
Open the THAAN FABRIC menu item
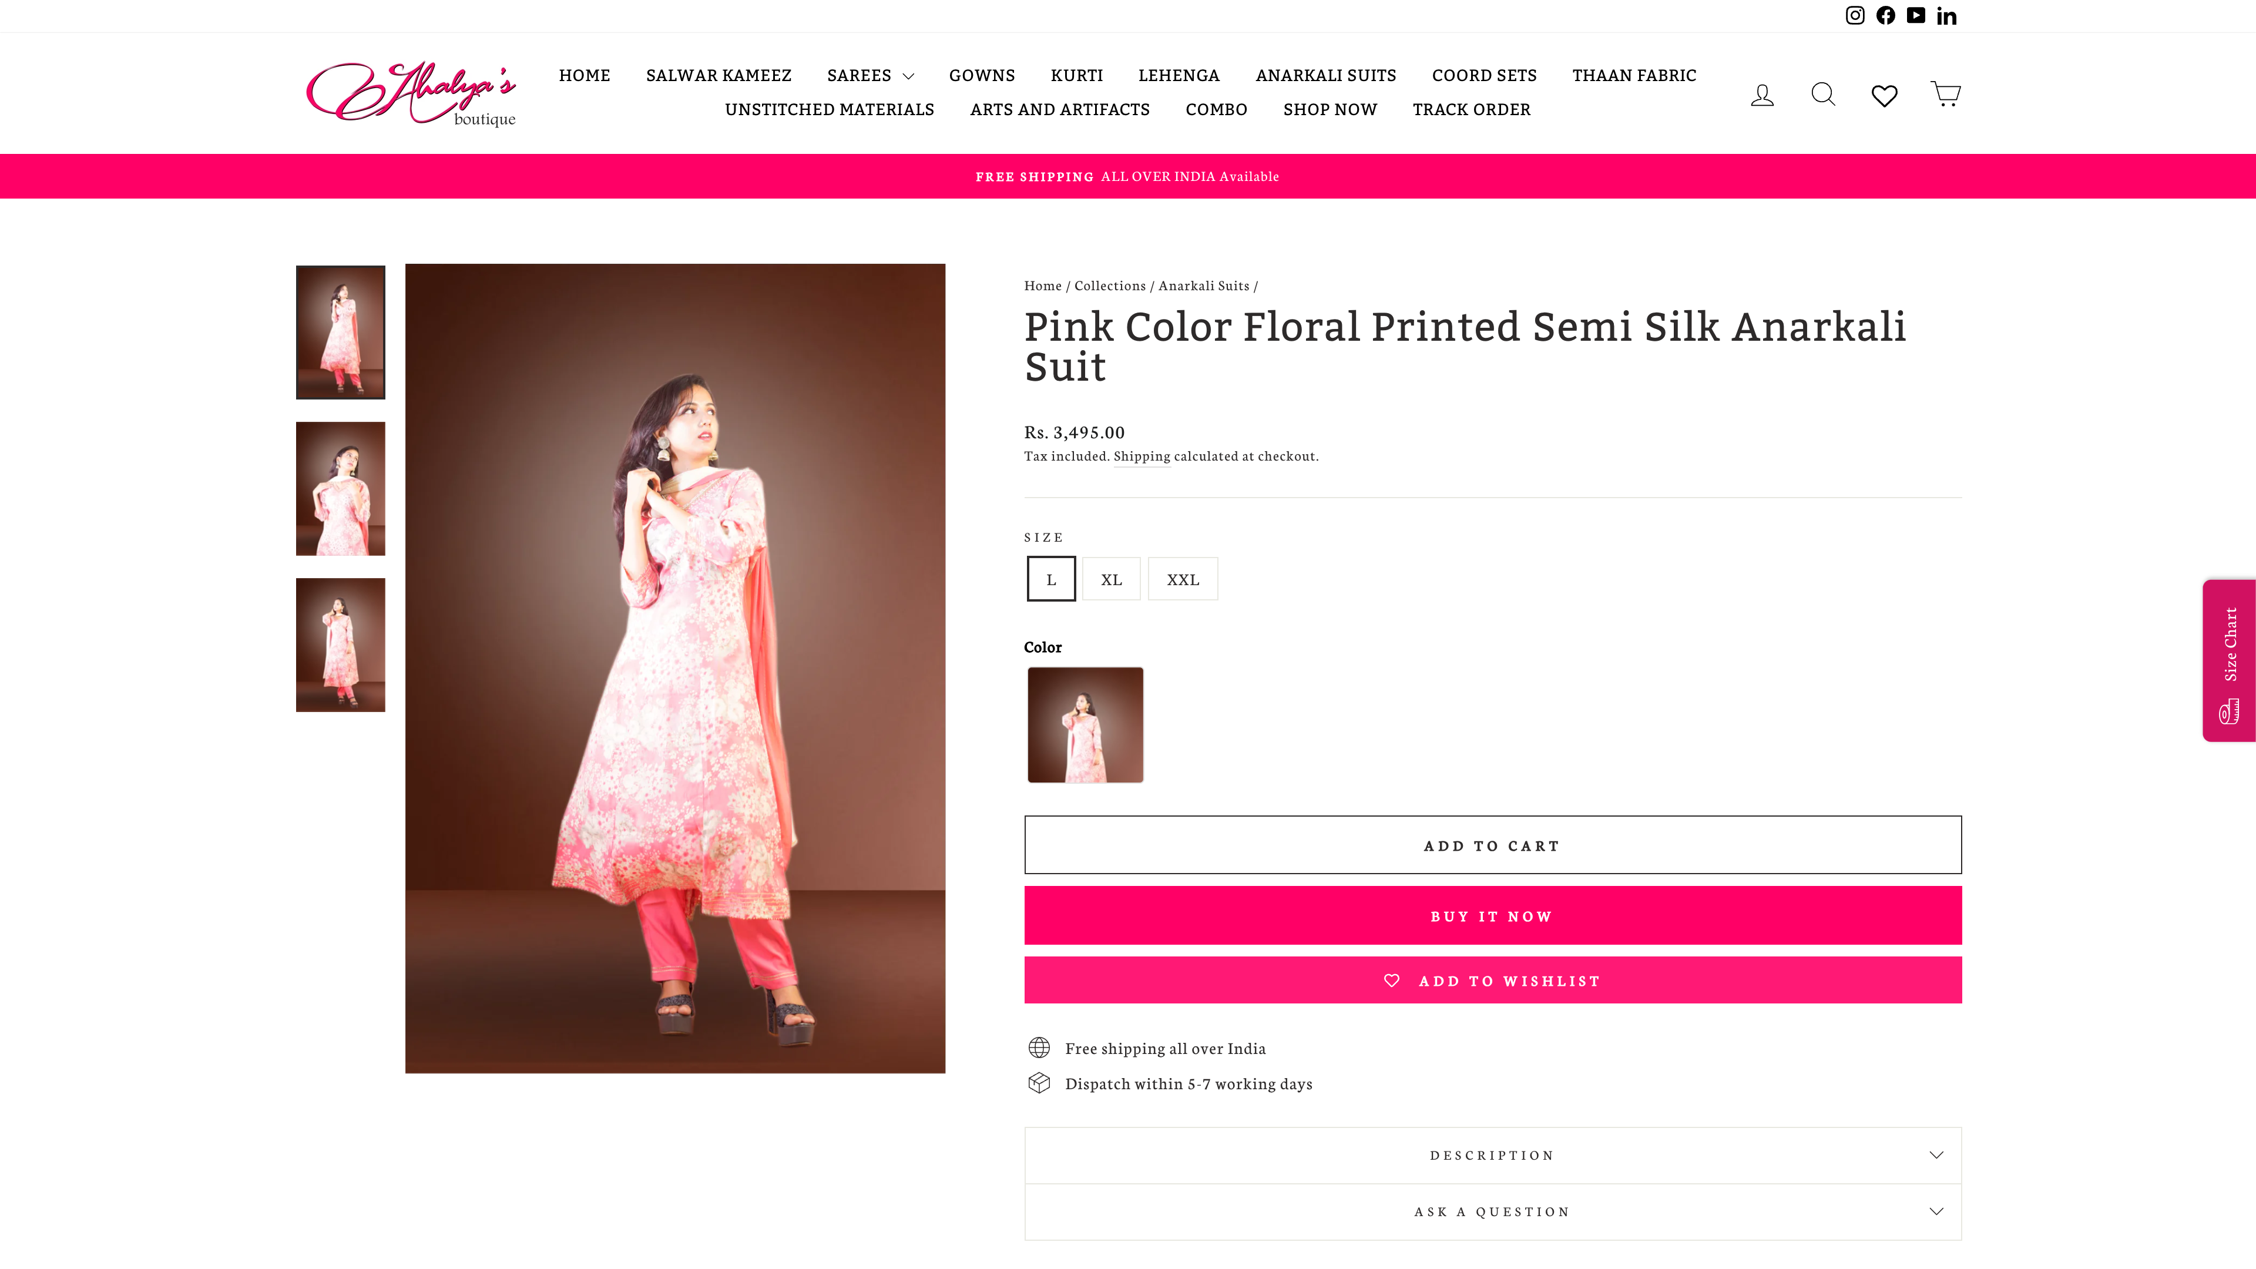click(x=1633, y=75)
